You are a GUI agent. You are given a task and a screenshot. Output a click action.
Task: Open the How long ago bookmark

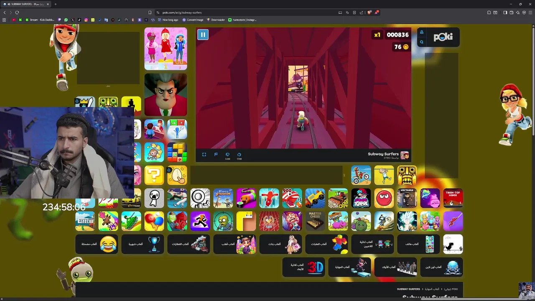(x=168, y=20)
